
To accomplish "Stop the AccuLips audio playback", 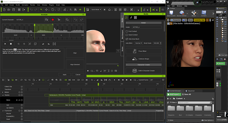I will pyautogui.click(x=11, y=44).
